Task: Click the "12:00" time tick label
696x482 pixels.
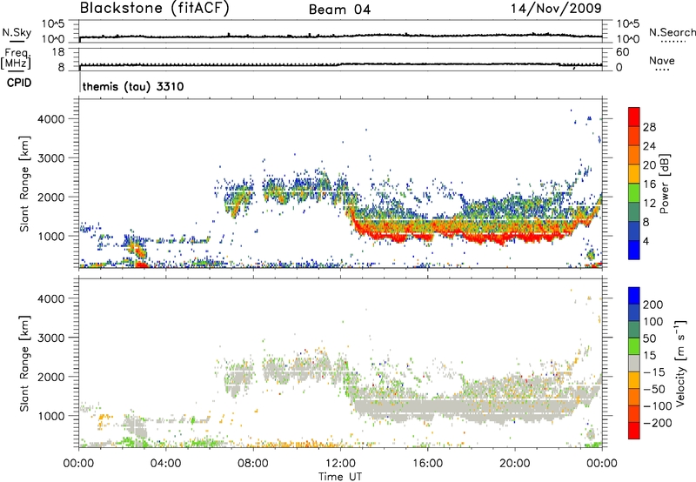Action: [x=340, y=464]
